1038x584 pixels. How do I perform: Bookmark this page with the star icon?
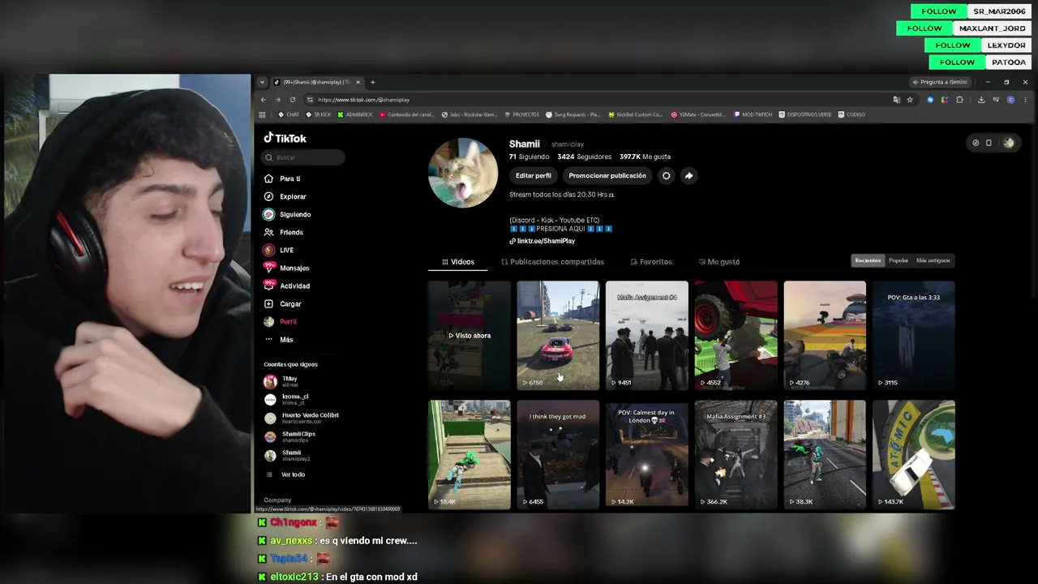click(x=910, y=100)
